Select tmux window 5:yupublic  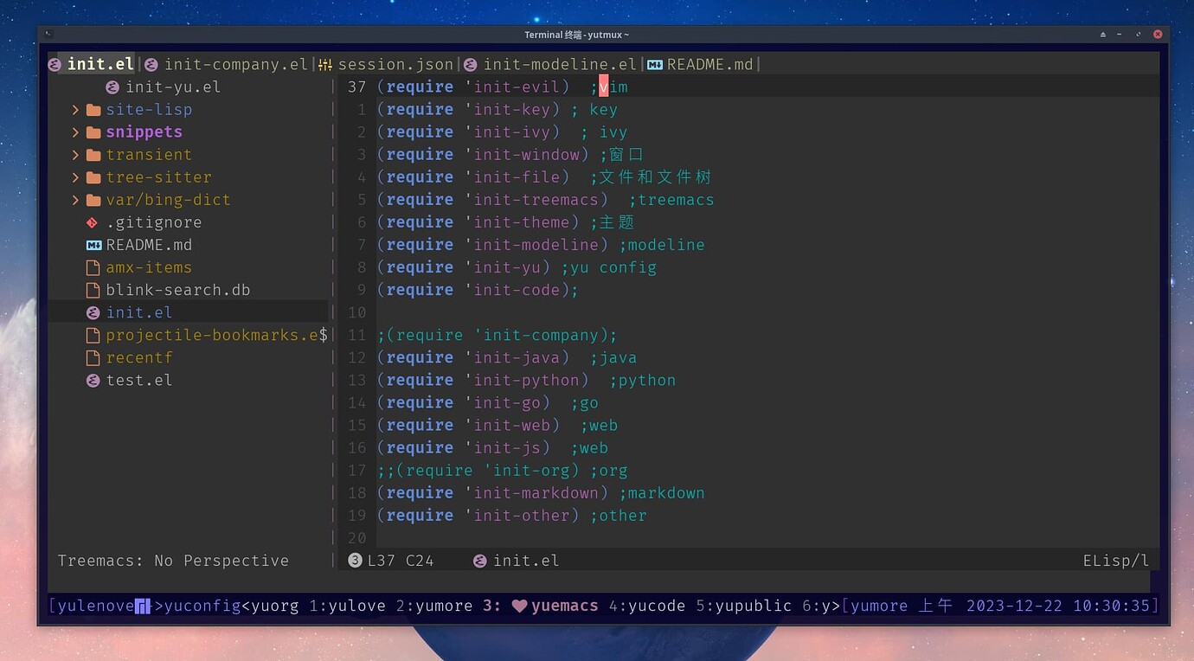click(745, 606)
